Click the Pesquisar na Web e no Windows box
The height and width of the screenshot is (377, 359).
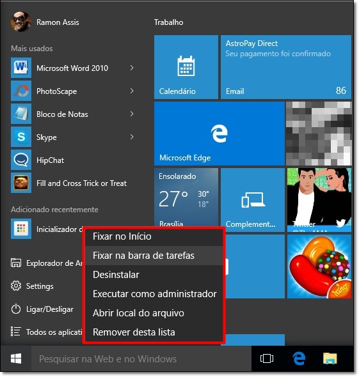point(141,358)
